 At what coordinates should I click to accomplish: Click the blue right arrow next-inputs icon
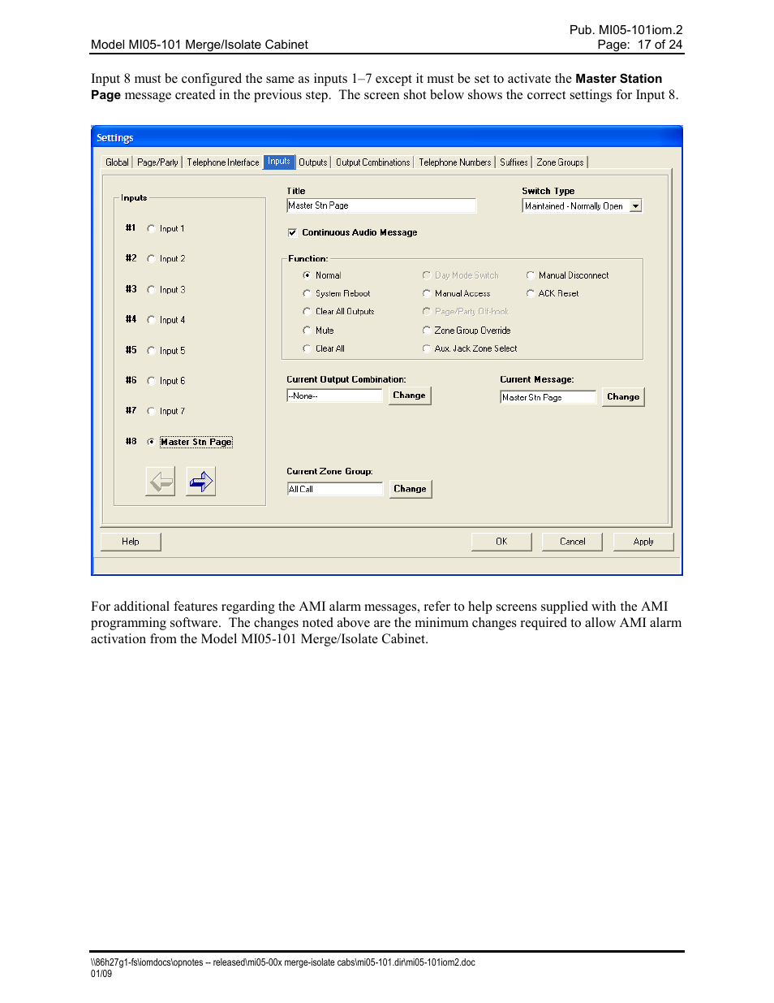(x=200, y=482)
